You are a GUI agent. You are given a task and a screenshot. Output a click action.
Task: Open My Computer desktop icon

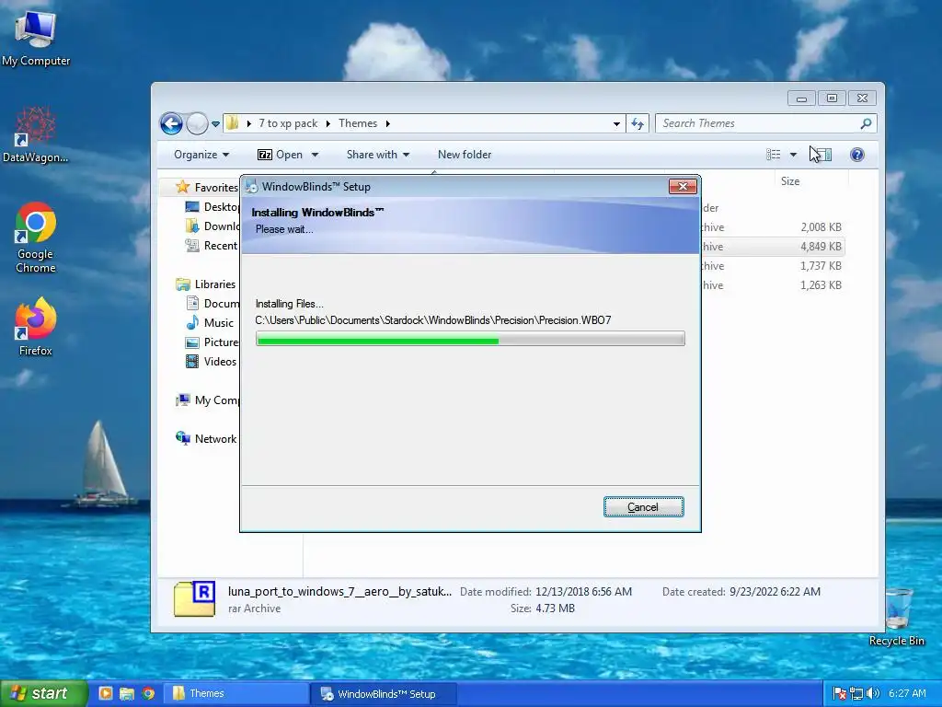36,39
